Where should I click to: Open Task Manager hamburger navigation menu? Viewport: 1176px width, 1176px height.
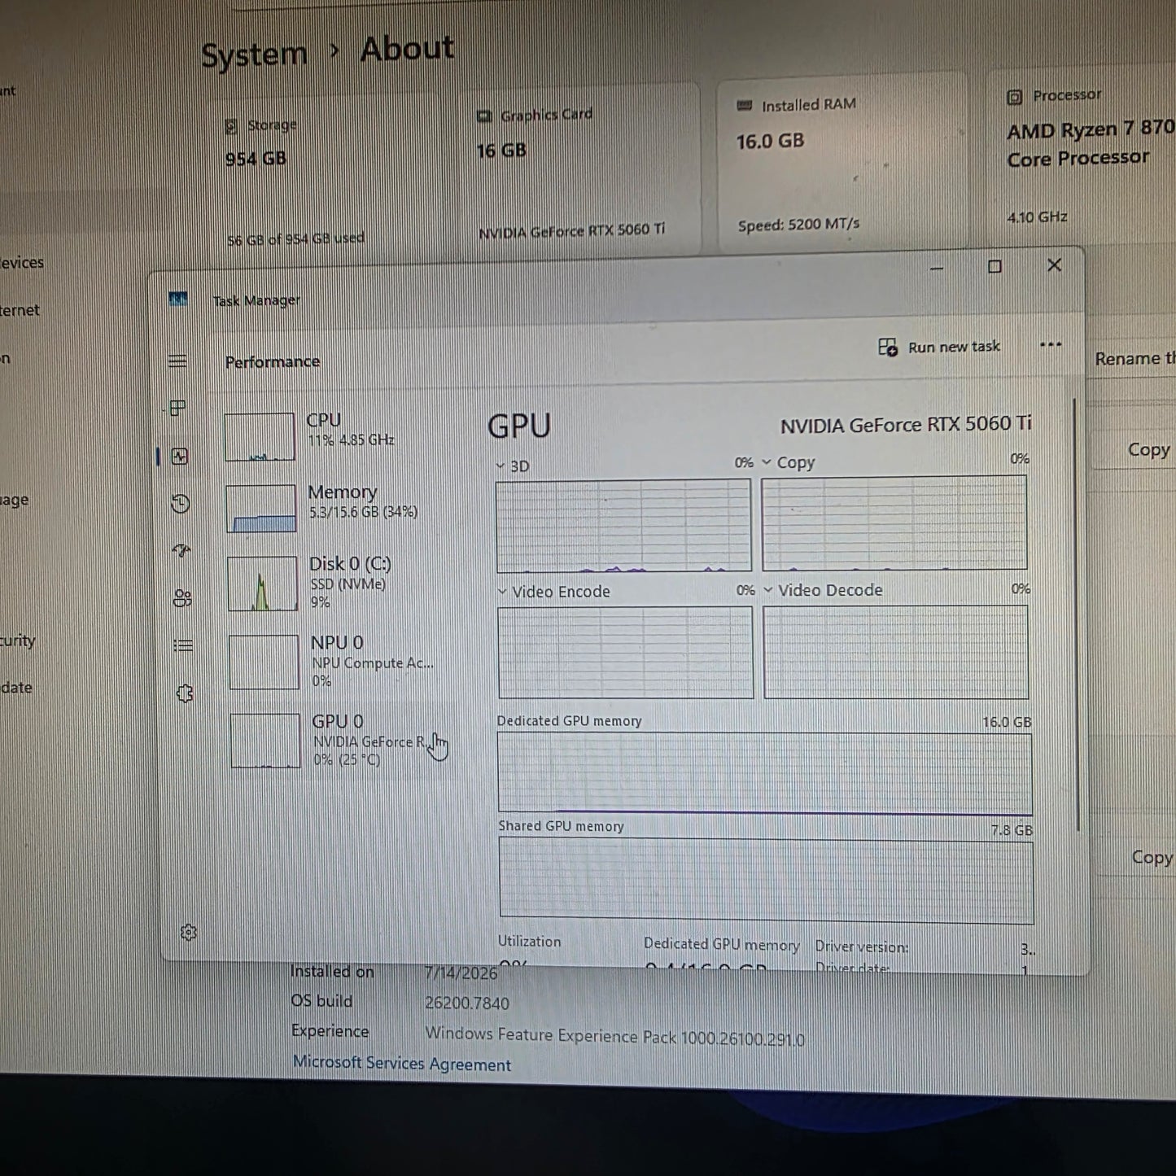click(177, 361)
